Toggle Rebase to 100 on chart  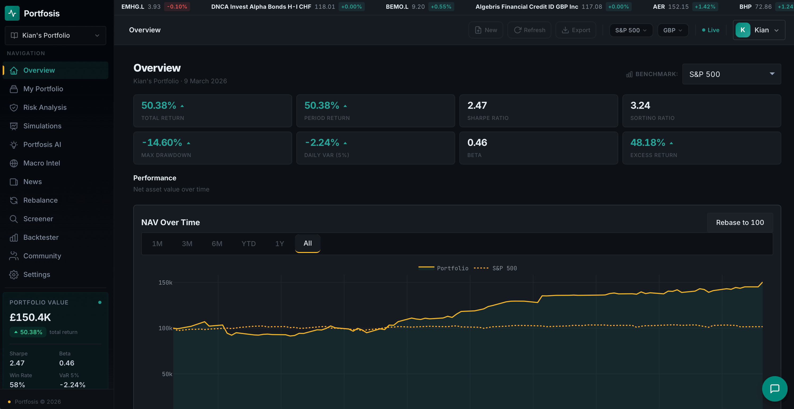coord(740,222)
